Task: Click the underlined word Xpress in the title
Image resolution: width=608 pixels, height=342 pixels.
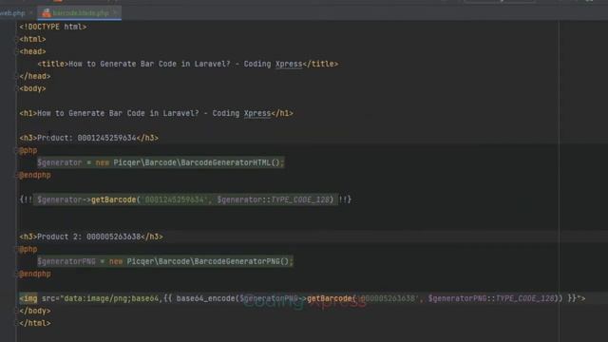Action: click(289, 64)
